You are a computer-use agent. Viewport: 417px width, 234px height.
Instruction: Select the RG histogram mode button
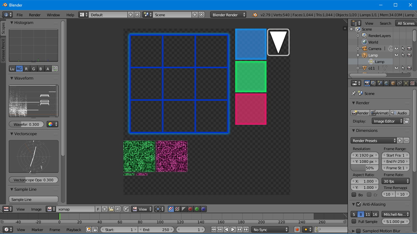pyautogui.click(x=19, y=69)
